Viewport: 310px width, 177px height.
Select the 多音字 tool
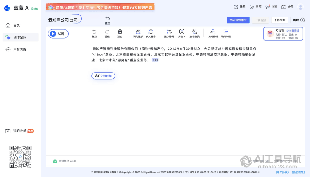click(x=182, y=34)
